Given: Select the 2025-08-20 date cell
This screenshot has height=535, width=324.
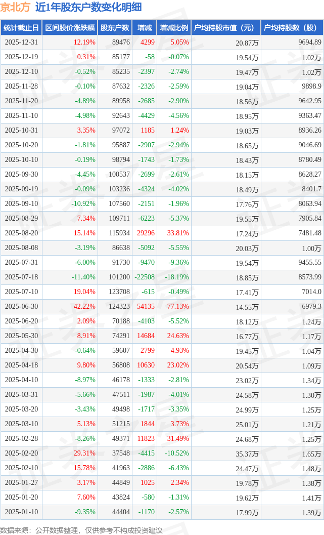Looking at the screenshot, I should [x=21, y=233].
